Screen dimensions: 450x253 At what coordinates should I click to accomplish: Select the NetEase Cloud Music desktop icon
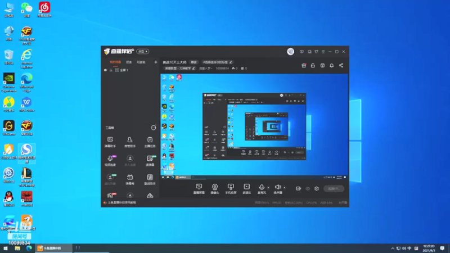44,10
